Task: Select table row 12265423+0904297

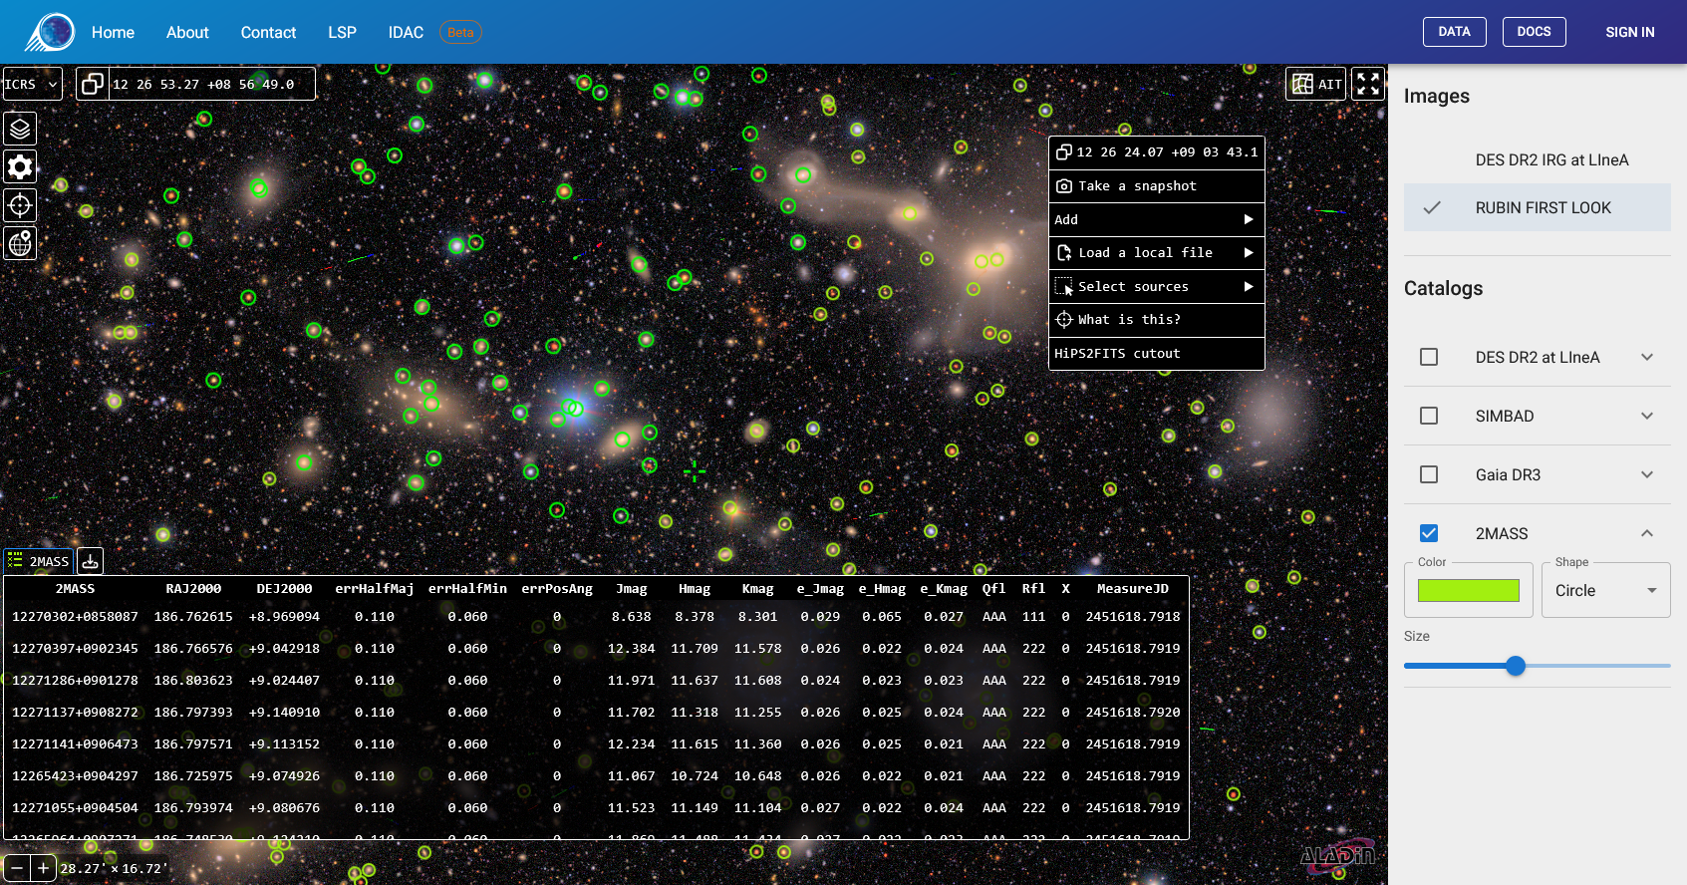Action: pyautogui.click(x=596, y=776)
